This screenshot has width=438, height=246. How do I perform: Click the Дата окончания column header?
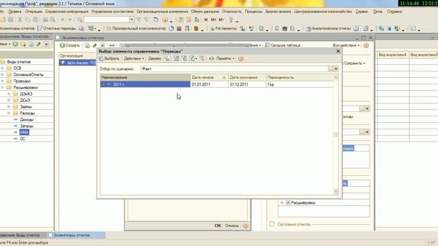247,77
